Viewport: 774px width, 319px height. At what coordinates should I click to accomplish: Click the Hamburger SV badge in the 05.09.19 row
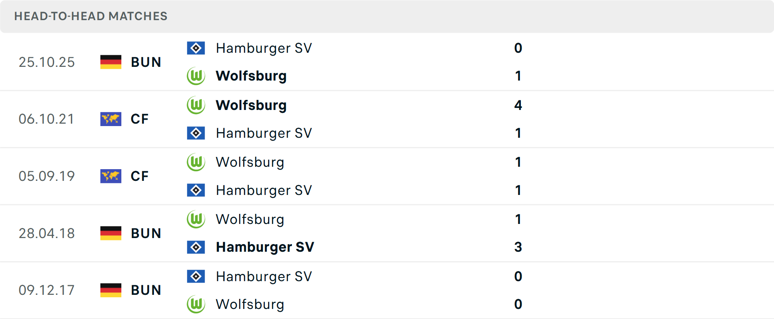click(x=196, y=190)
